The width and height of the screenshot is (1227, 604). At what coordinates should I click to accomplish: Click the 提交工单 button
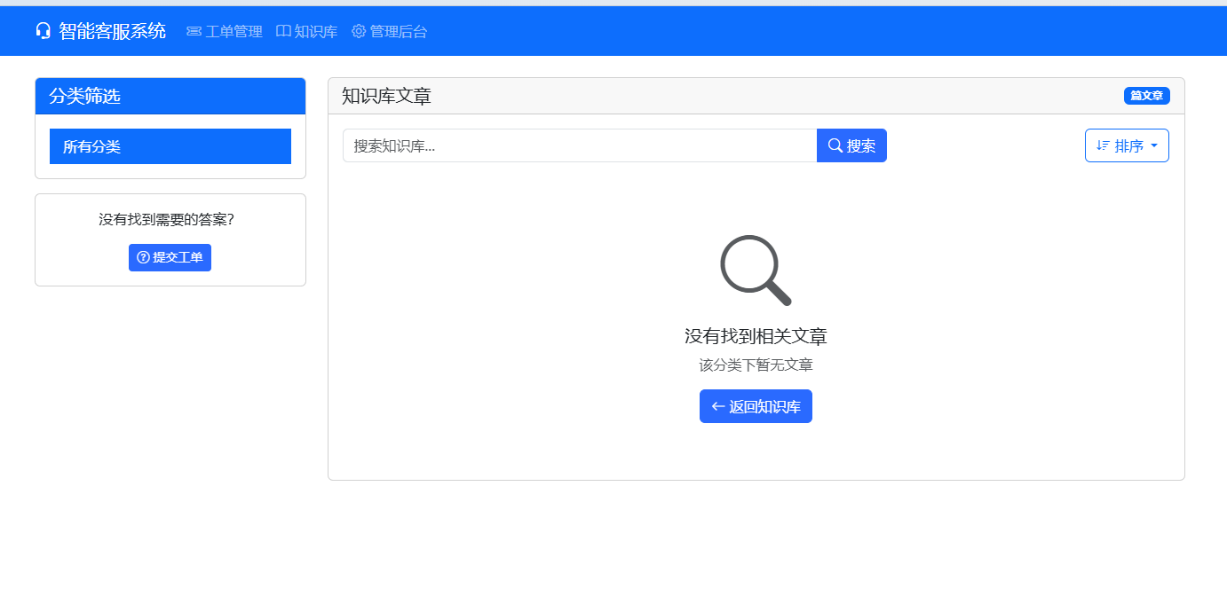pos(170,257)
